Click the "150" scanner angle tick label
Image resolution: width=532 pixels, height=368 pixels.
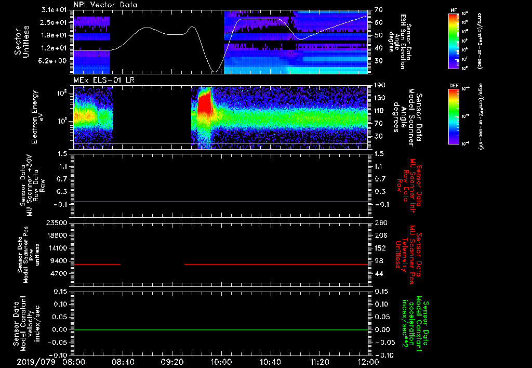(x=380, y=98)
